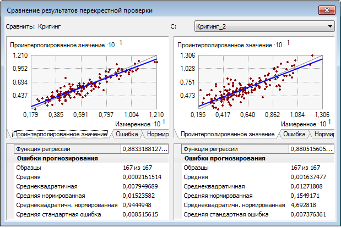The height and width of the screenshot is (228, 341).
Task: Select left panel Проинтерполированное значение tab
Action: pos(60,134)
